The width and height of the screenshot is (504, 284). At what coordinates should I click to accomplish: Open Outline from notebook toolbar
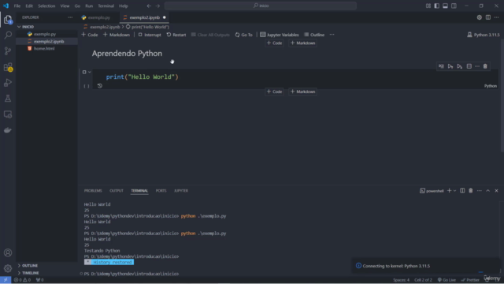pyautogui.click(x=314, y=35)
